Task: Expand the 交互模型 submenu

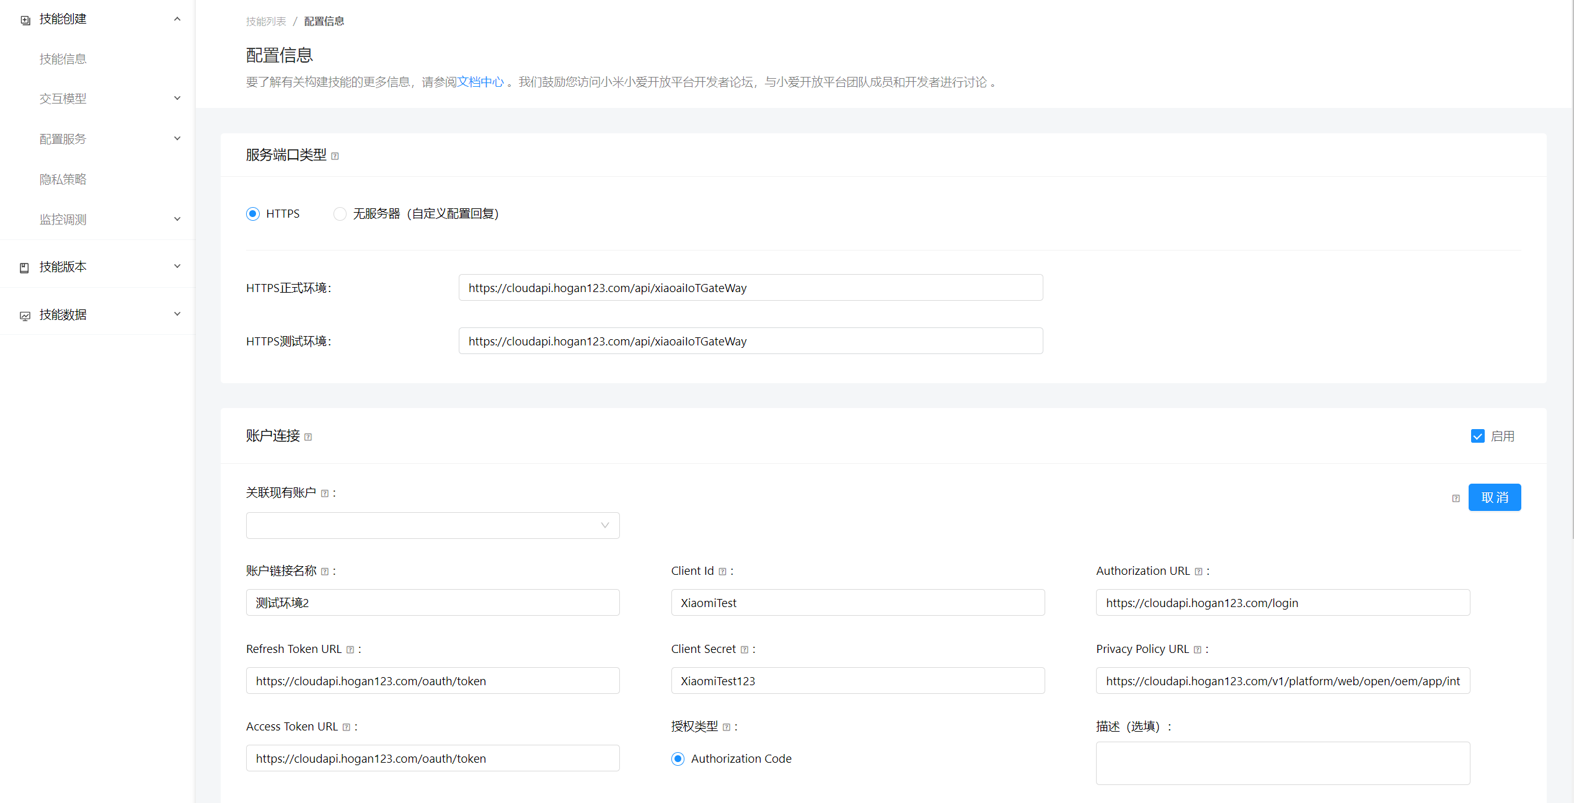Action: [177, 98]
